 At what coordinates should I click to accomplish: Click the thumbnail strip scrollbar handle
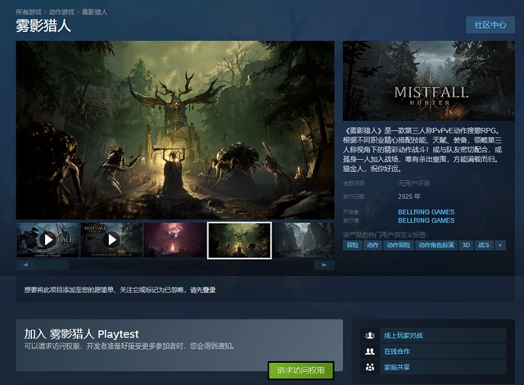click(x=52, y=265)
